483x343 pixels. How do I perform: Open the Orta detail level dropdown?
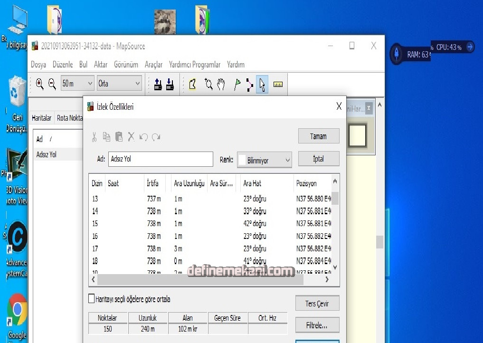pos(119,84)
